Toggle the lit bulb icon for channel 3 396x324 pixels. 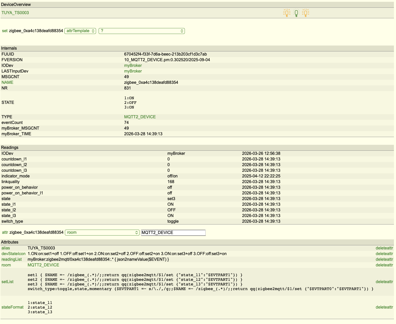click(306, 13)
